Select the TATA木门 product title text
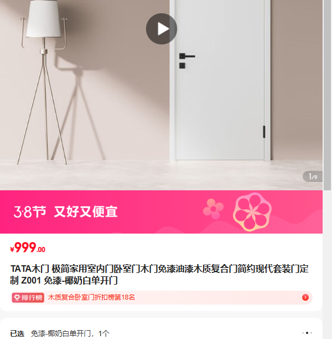This screenshot has height=339, width=332. [159, 275]
